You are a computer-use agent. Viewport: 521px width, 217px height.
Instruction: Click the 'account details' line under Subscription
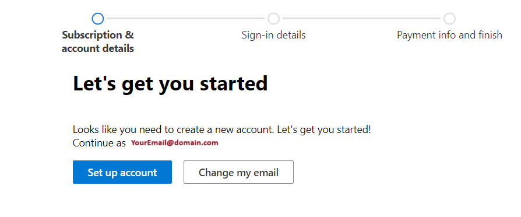pos(98,48)
